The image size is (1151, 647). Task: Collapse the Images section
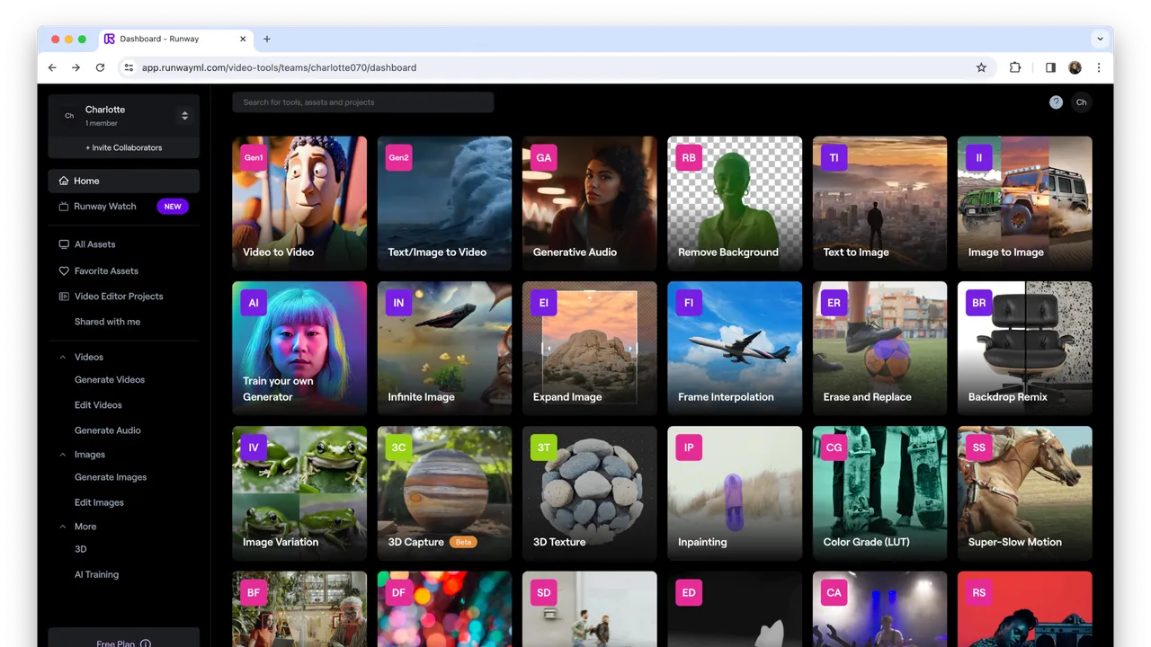click(62, 455)
